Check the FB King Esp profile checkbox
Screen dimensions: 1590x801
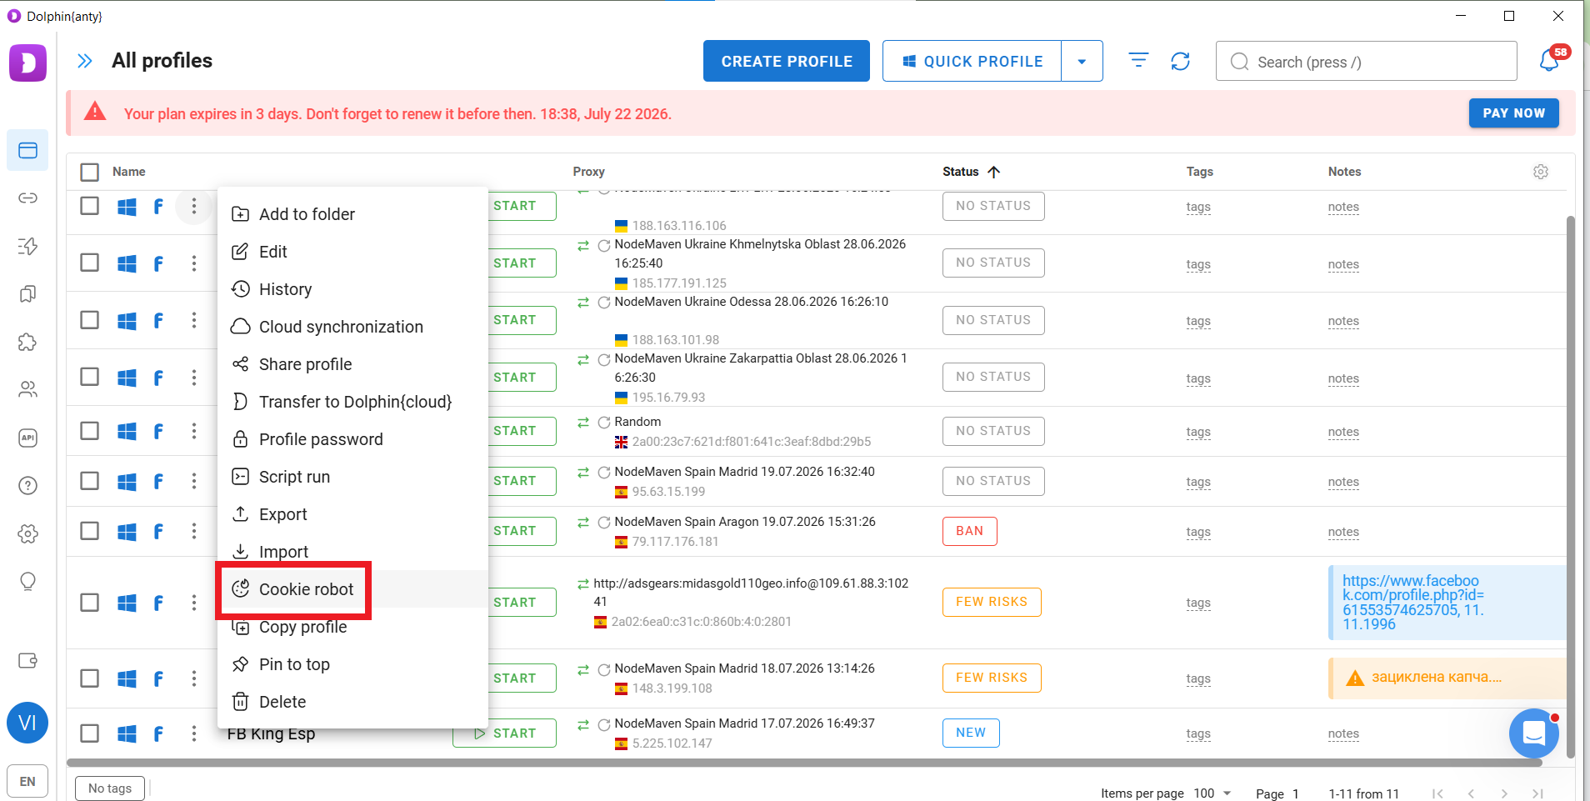pyautogui.click(x=89, y=733)
